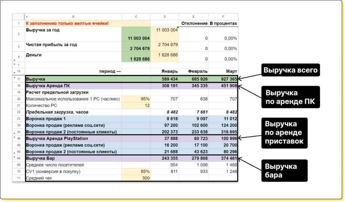Select green cell with 11 003 004 revenue
This screenshot has height=202, width=345.
click(136, 34)
